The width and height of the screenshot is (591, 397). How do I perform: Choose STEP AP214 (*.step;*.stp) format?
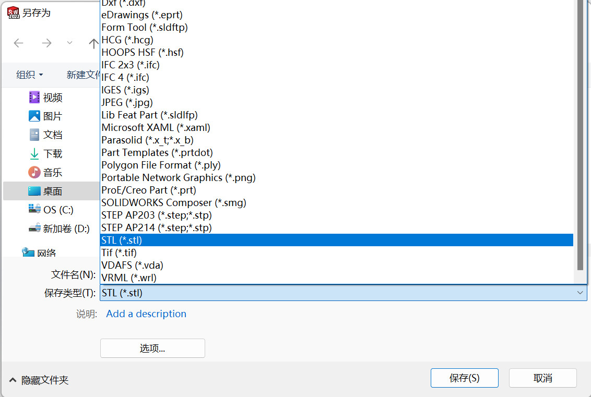coord(156,227)
